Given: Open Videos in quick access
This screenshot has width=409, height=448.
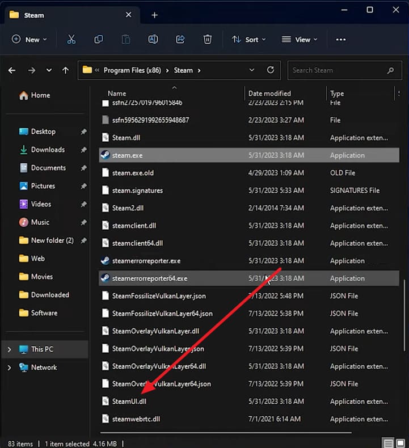Looking at the screenshot, I should (35, 204).
